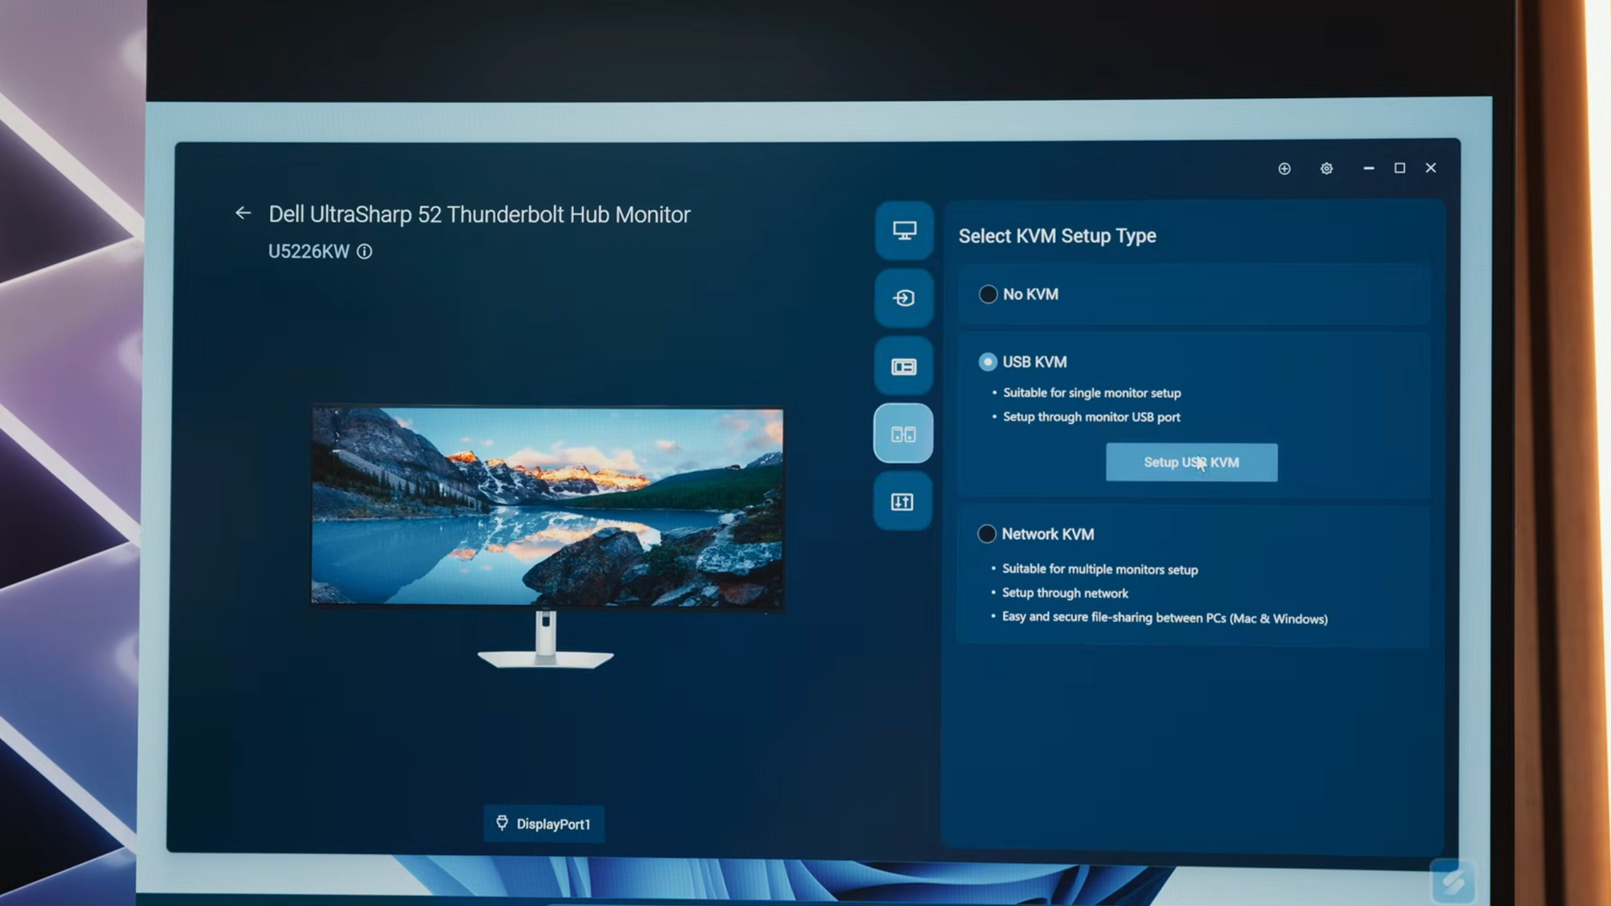Close the Dell Display Manager window
The width and height of the screenshot is (1611, 906).
(1431, 168)
